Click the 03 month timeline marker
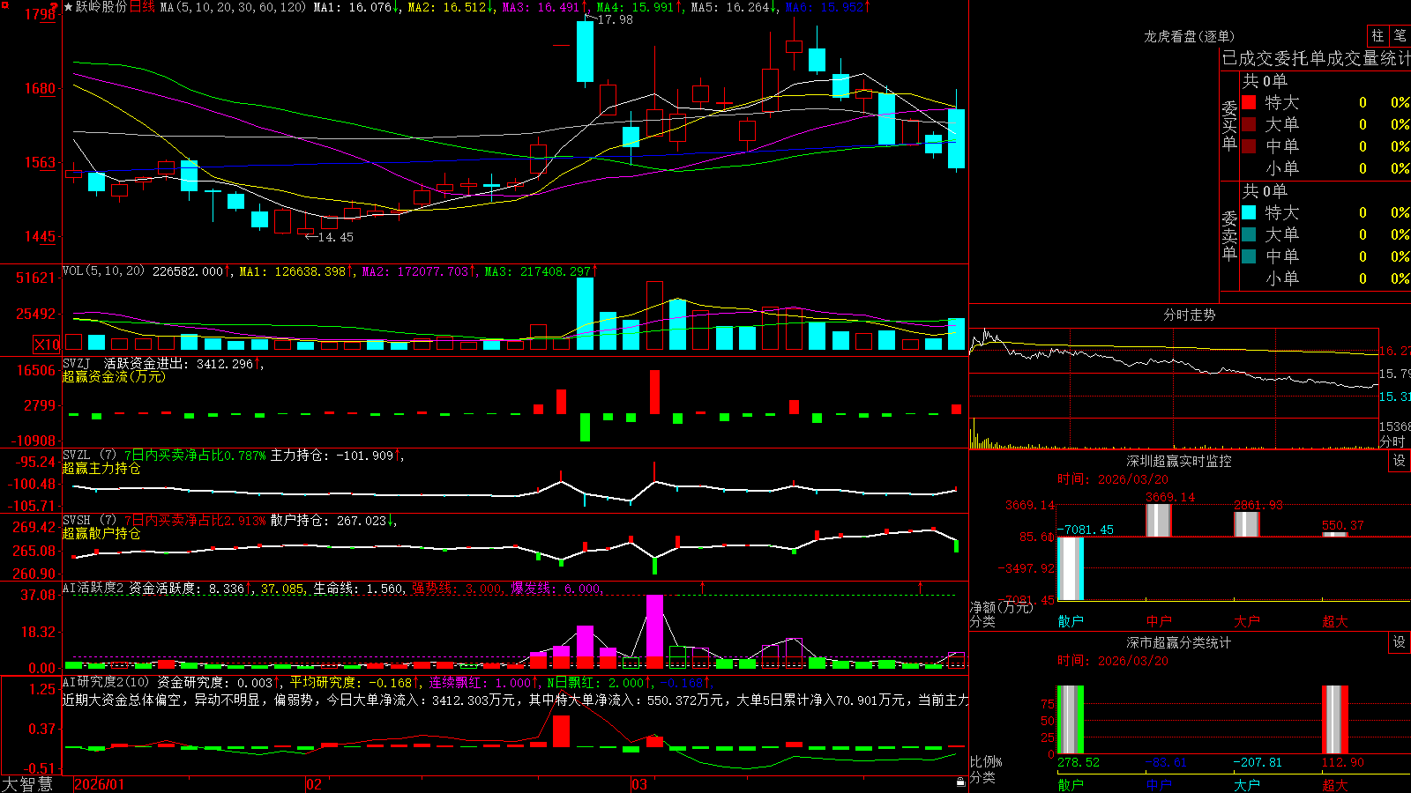Viewport: 1411px width, 793px height. coord(639,784)
